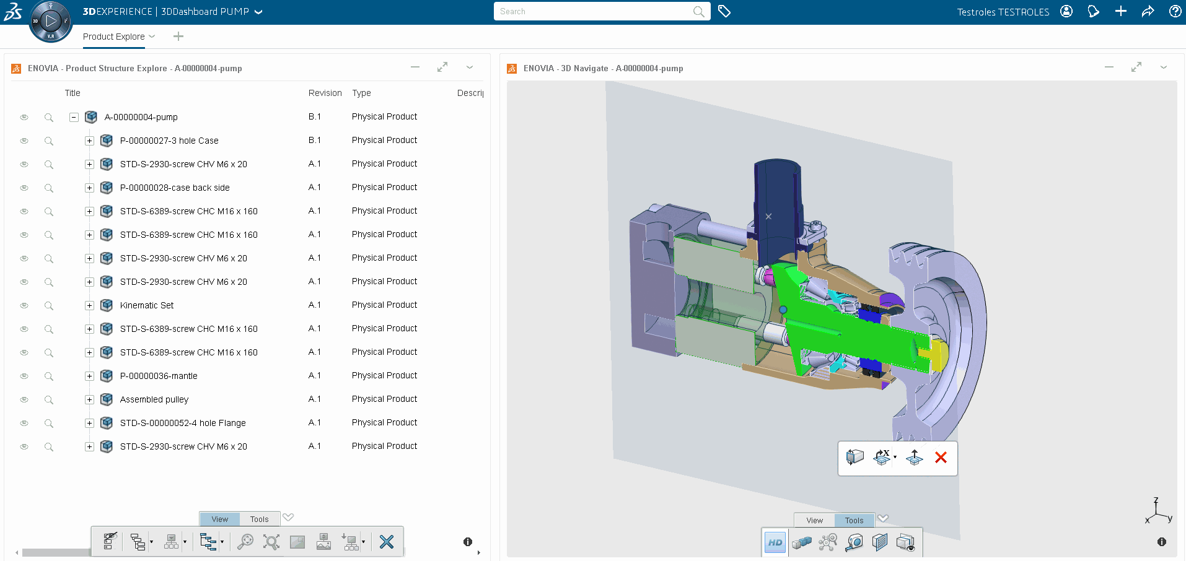
Task: Expand the Assembled pulley tree node
Action: coord(89,399)
